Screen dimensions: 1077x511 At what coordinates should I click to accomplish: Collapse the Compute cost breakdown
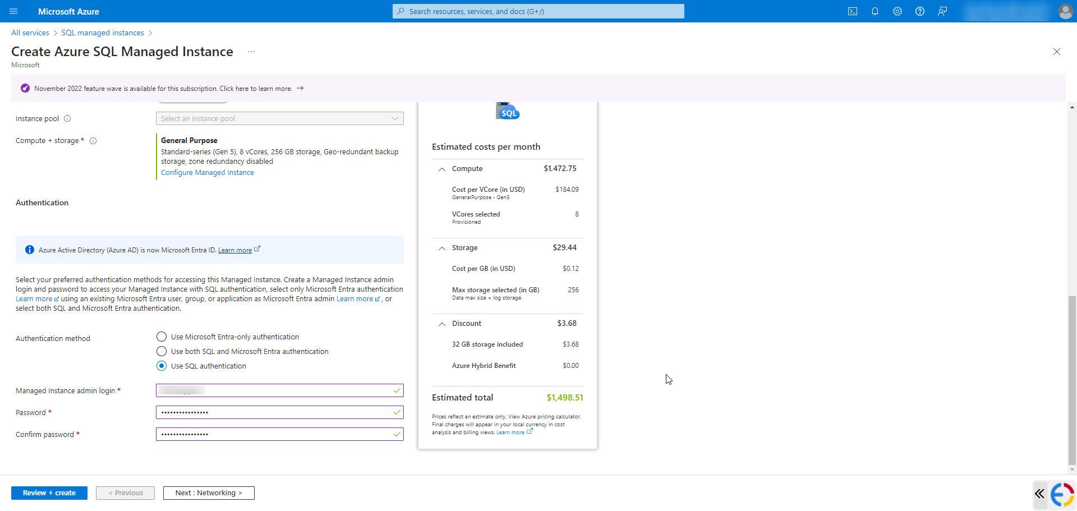[x=441, y=169]
